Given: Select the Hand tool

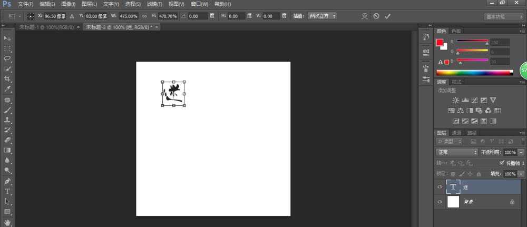Looking at the screenshot, I should 7,222.
